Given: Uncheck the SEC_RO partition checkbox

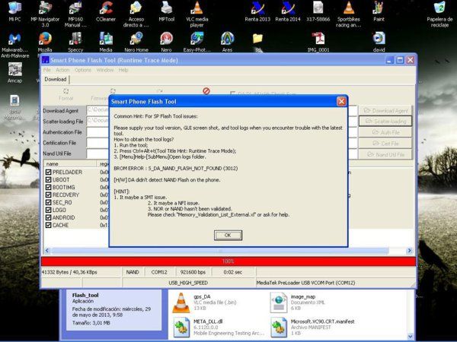Looking at the screenshot, I should pyautogui.click(x=49, y=202).
